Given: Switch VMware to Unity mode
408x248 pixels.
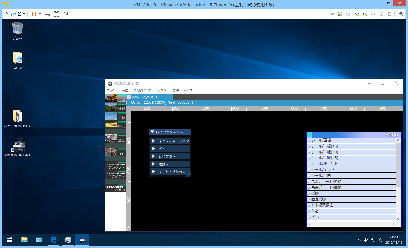Looking at the screenshot, I should pyautogui.click(x=65, y=14).
